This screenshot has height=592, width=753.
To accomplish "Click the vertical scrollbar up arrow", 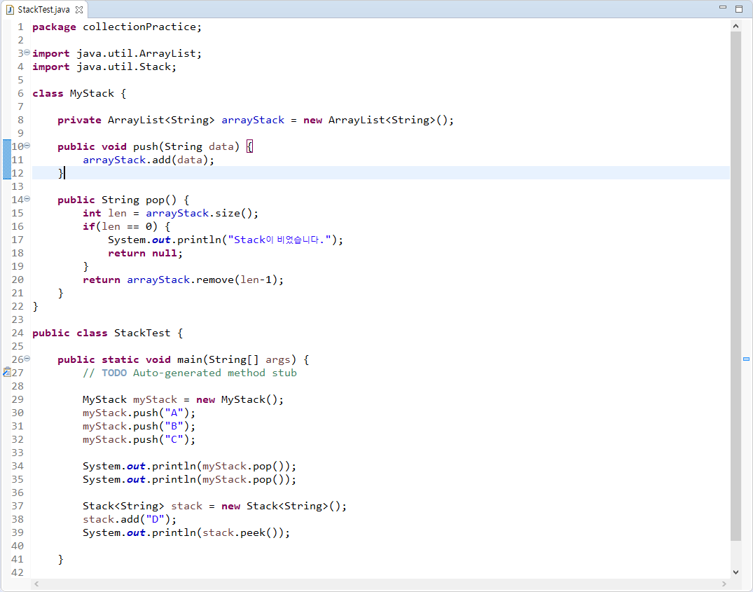I will click(735, 27).
